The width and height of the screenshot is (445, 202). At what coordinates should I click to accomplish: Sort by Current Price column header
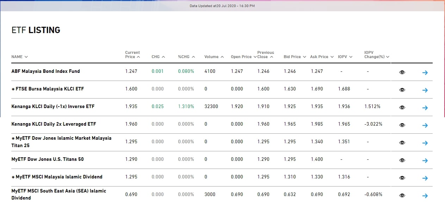133,55
